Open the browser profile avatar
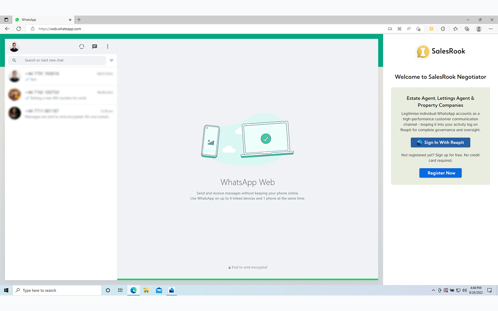 [x=479, y=29]
